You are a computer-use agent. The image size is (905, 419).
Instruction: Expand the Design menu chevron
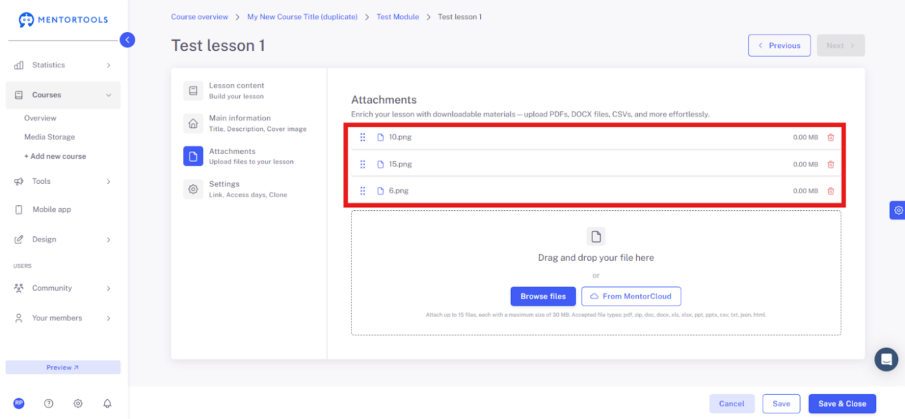tap(109, 240)
